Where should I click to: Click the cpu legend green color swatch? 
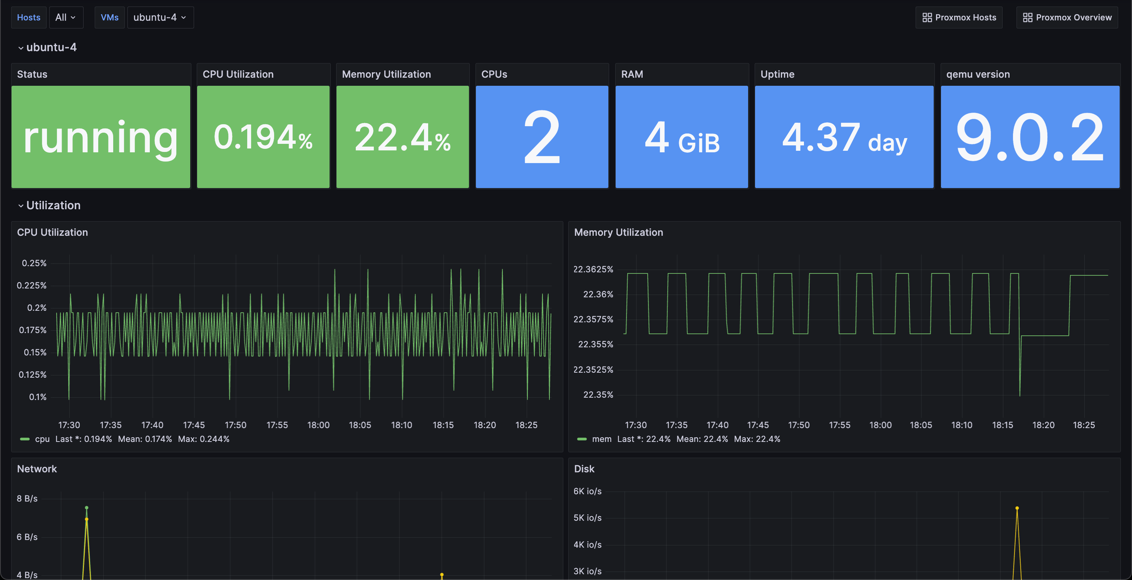tap(25, 439)
